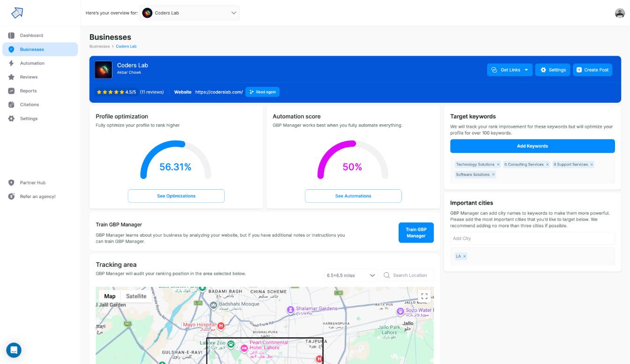
Task: Remove the LA city tag
Action: click(x=464, y=257)
